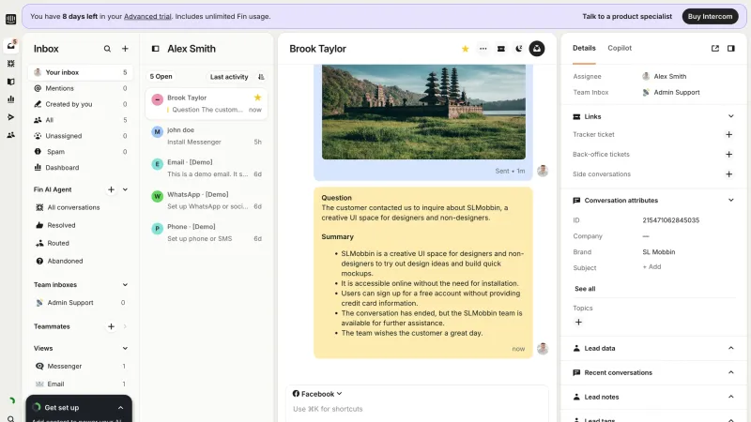Collapse the Team inboxes section

pos(125,285)
